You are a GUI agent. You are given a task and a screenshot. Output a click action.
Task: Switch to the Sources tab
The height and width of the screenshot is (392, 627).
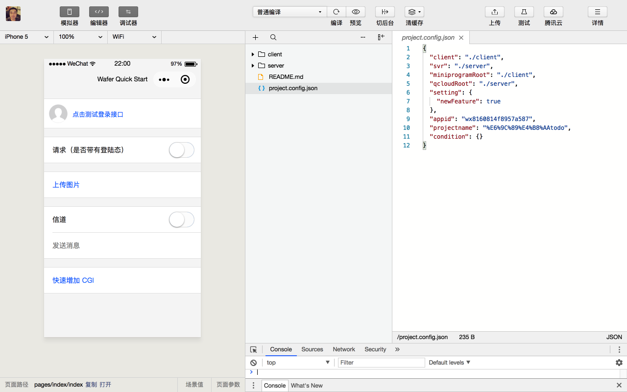[x=312, y=349]
